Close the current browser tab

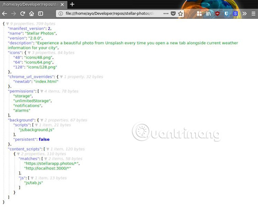pyautogui.click(x=62, y=4)
